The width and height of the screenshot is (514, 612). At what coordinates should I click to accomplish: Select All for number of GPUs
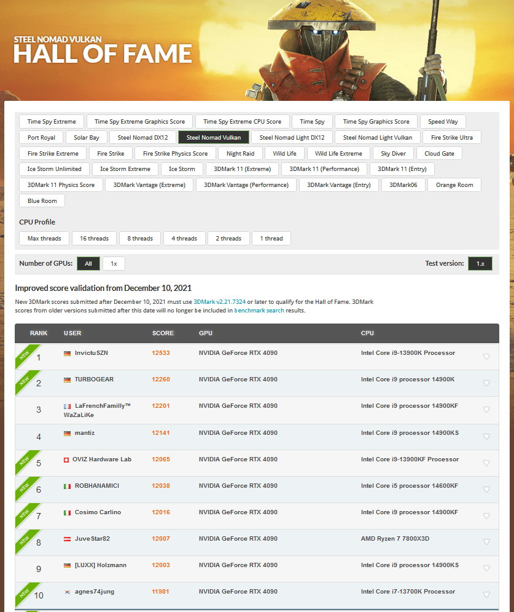(x=88, y=264)
